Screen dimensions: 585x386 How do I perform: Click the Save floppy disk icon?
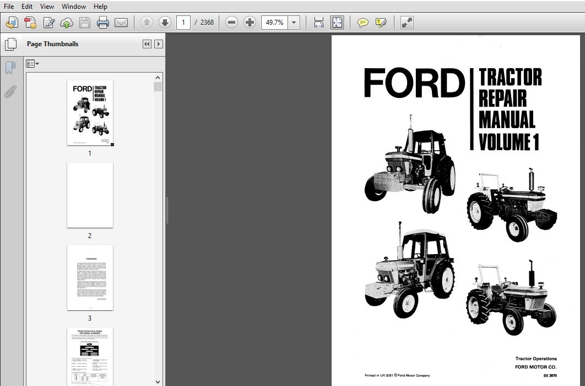(x=85, y=23)
